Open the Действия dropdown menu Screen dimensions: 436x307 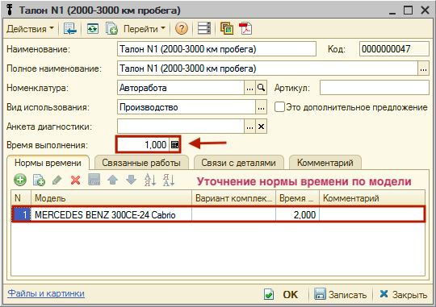(30, 29)
